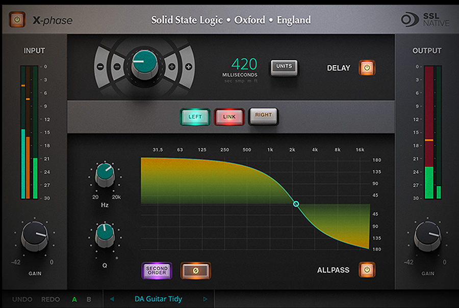Click the Hz frequency knob

tap(105, 175)
